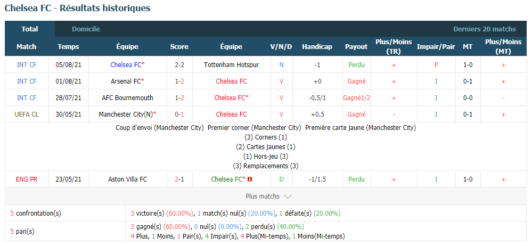The height and width of the screenshot is (246, 532).
Task: Click the INT CF label dated 05/08/21
Action: click(27, 64)
